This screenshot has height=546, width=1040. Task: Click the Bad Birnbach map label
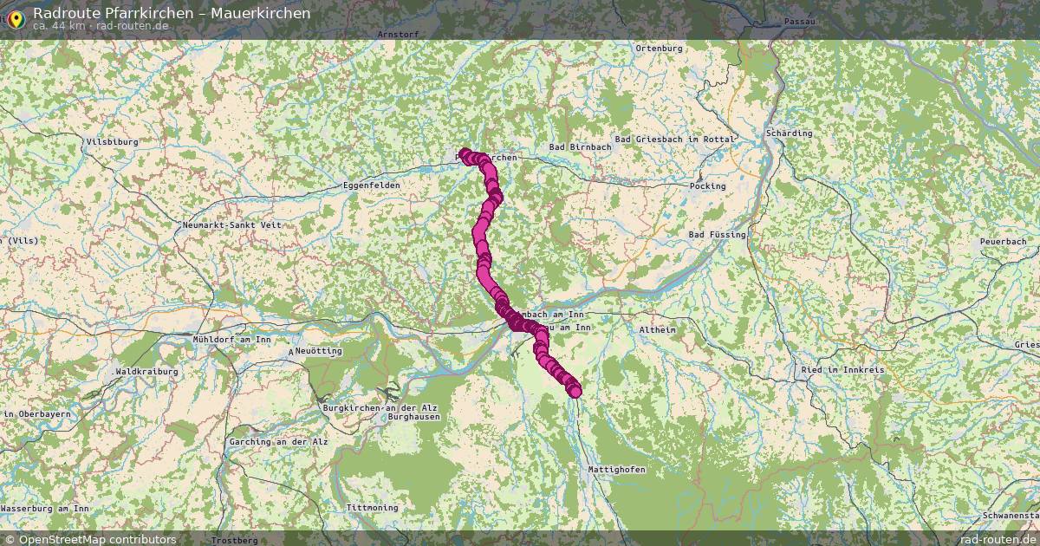click(580, 147)
